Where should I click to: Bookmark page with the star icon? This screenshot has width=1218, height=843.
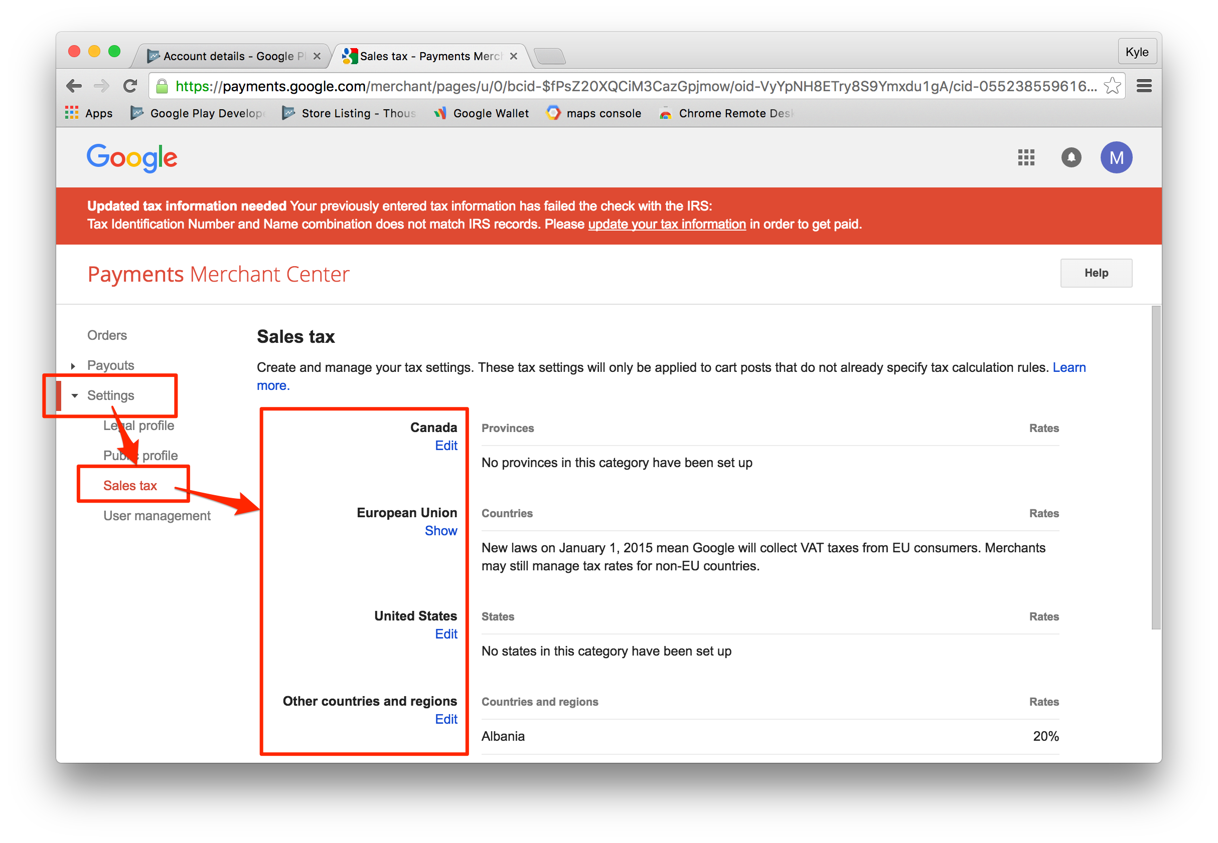click(1112, 86)
